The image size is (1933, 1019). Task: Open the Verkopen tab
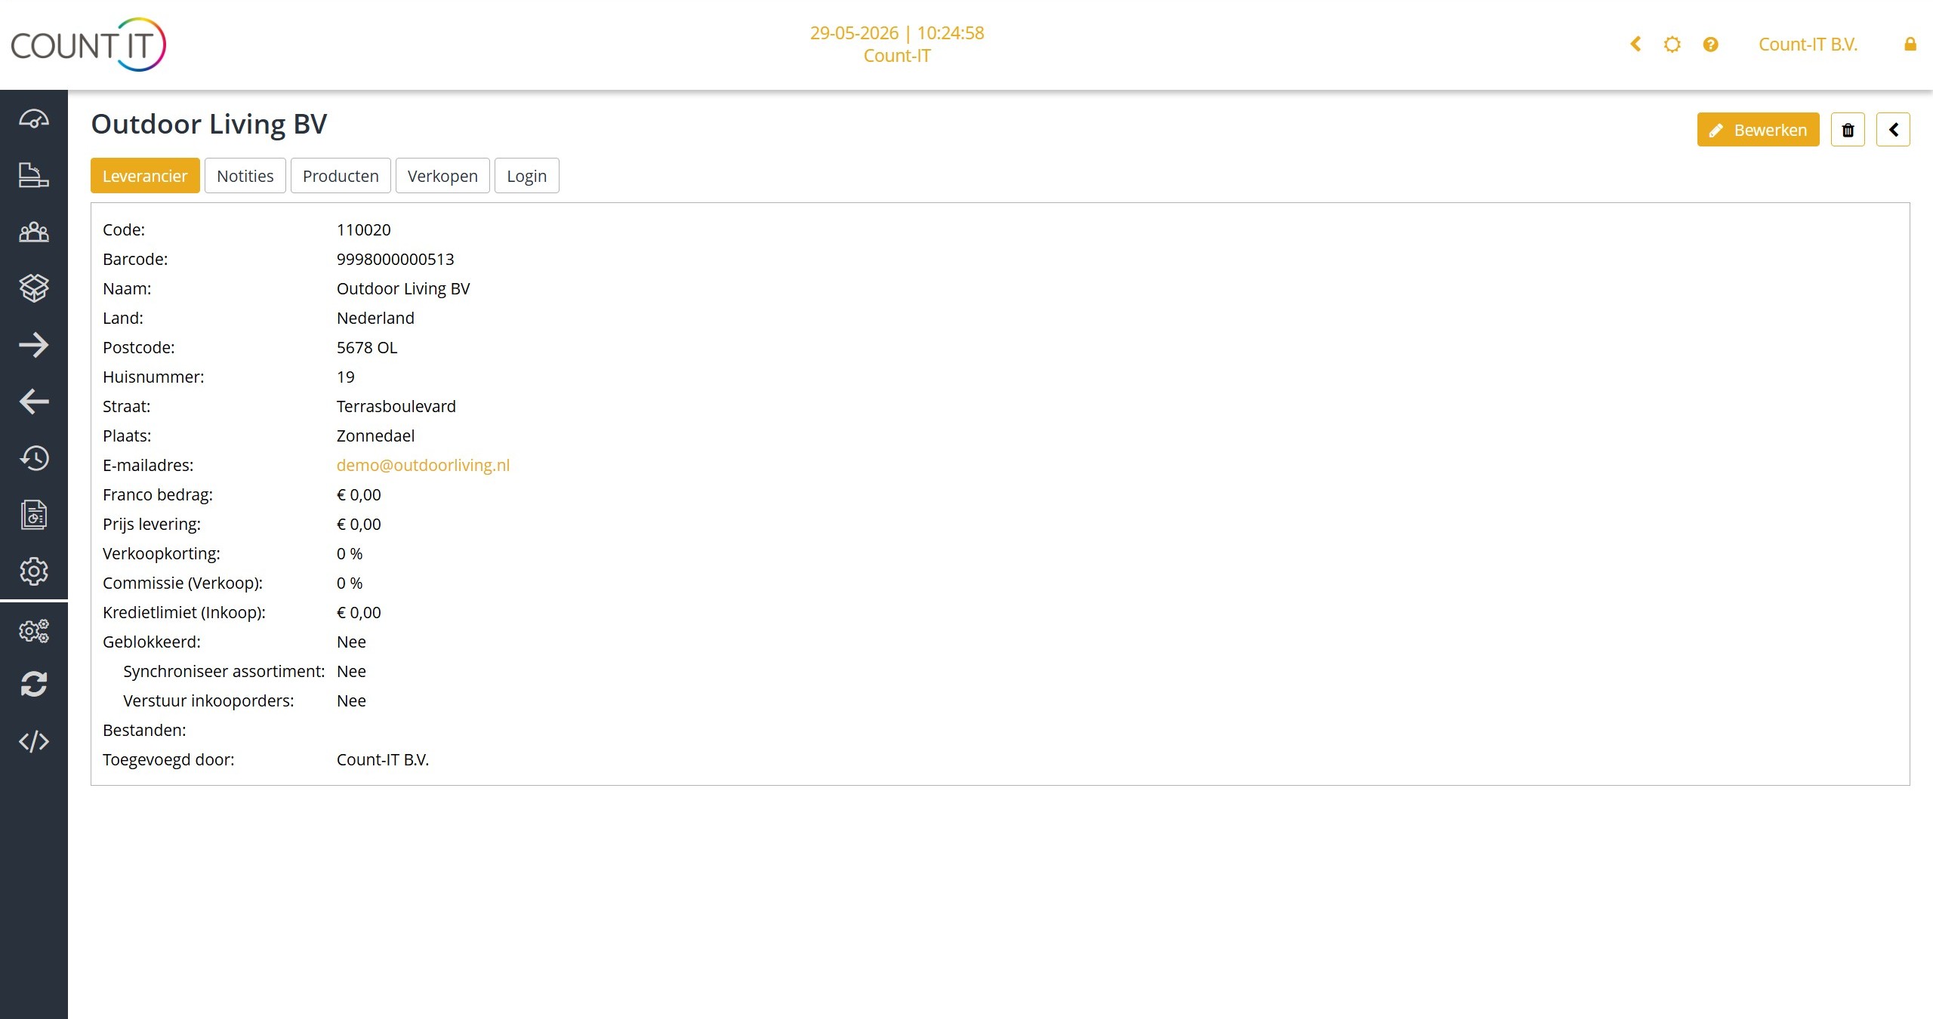(442, 176)
